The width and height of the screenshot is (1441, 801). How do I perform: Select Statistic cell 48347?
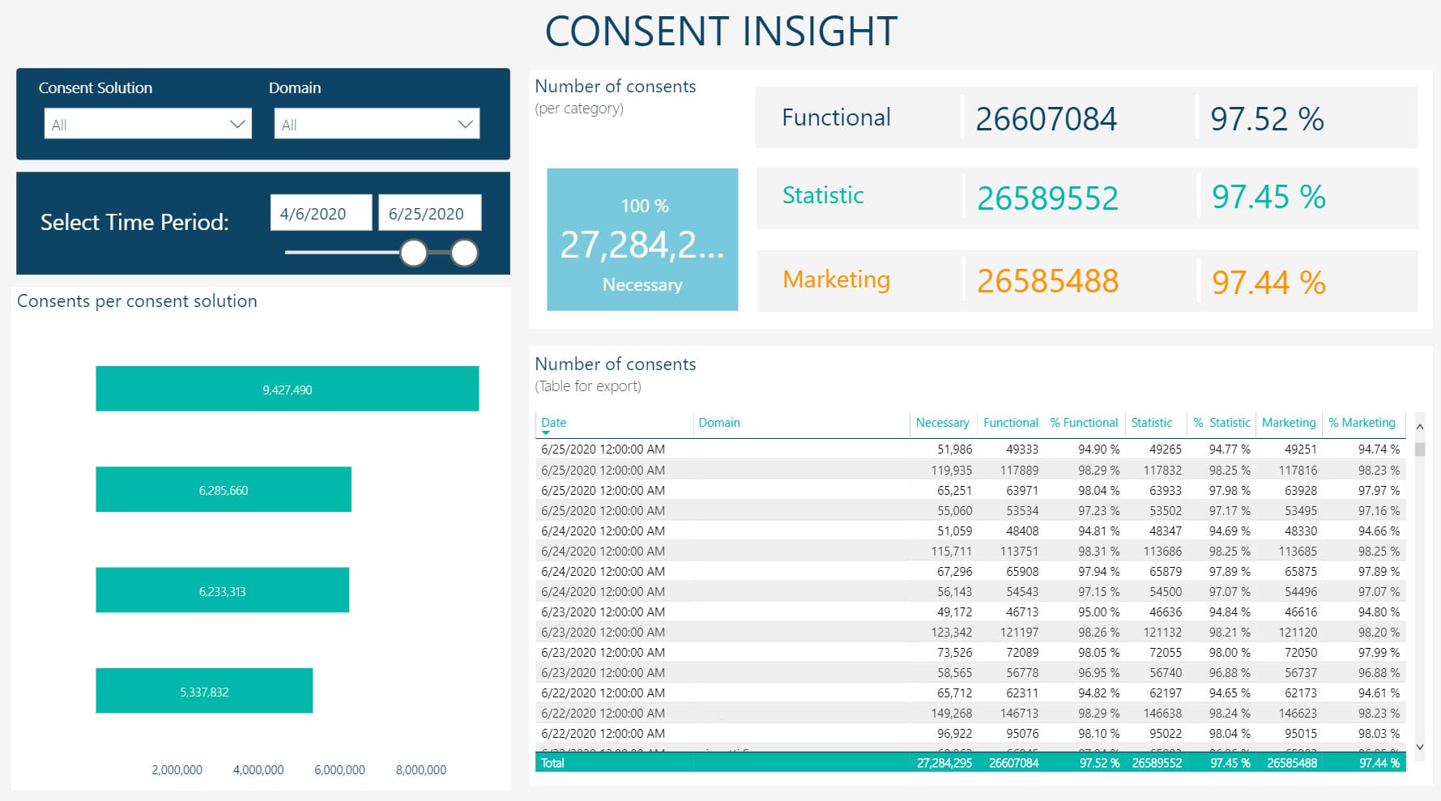click(1166, 530)
